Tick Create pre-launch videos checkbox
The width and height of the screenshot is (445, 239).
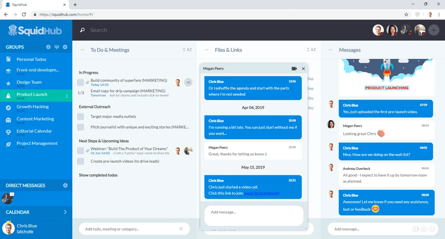[80, 161]
